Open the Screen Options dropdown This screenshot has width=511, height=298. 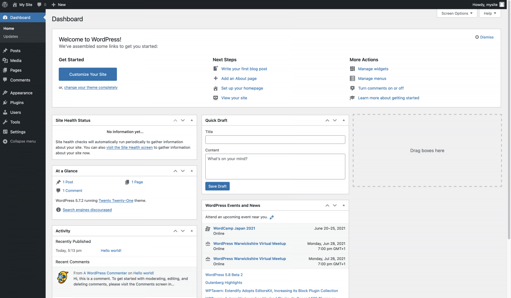click(x=457, y=13)
